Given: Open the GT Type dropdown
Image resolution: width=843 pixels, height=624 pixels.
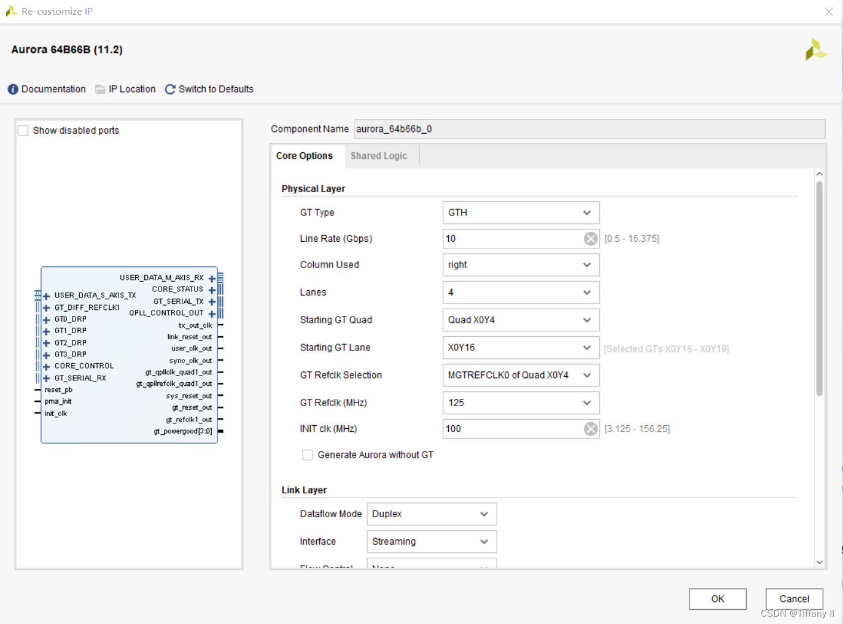Looking at the screenshot, I should [x=521, y=213].
